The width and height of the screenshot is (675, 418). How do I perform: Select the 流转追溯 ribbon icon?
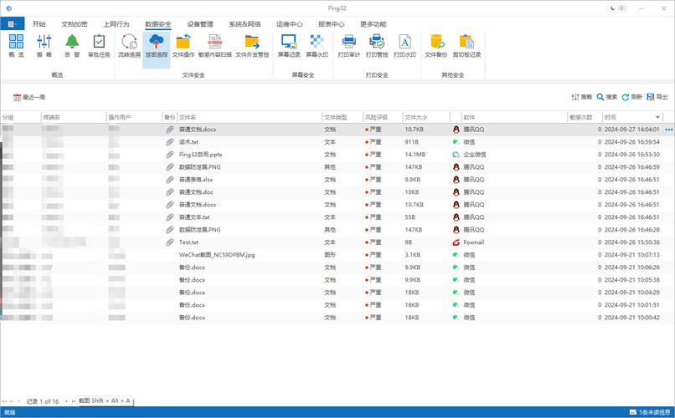point(129,41)
